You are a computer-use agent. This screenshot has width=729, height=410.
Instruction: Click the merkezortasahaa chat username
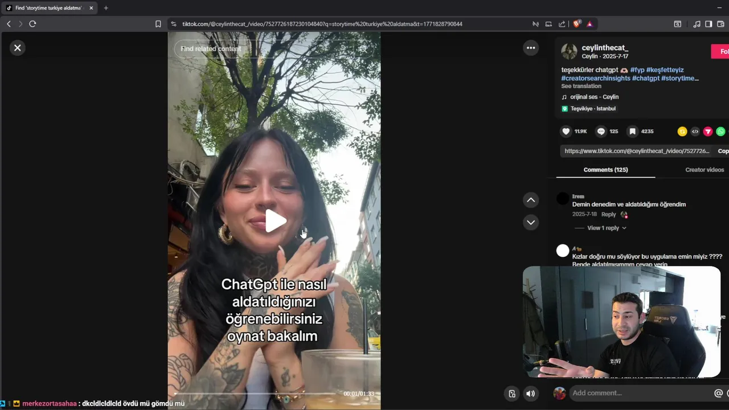[49, 404]
